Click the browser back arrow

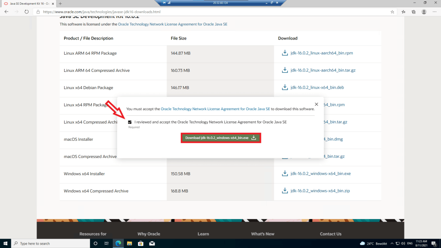[6, 12]
